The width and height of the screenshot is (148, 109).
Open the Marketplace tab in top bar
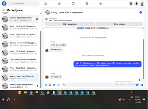[x=87, y=4]
